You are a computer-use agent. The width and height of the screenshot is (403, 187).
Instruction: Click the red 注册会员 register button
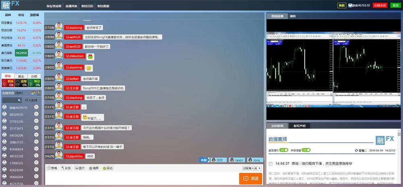(x=380, y=5)
